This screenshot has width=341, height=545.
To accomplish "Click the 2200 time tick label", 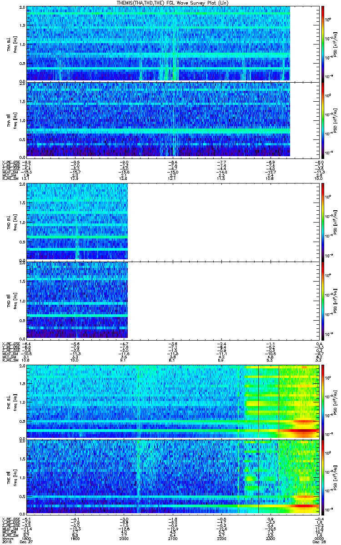I will pos(222,539).
